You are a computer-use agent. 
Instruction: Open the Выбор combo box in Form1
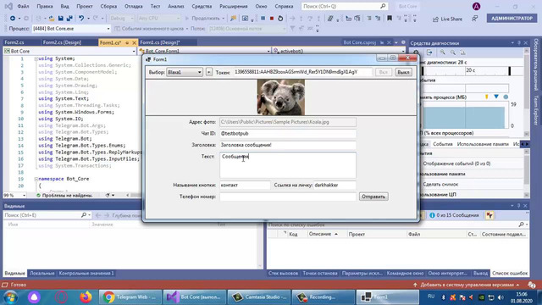tap(185, 72)
